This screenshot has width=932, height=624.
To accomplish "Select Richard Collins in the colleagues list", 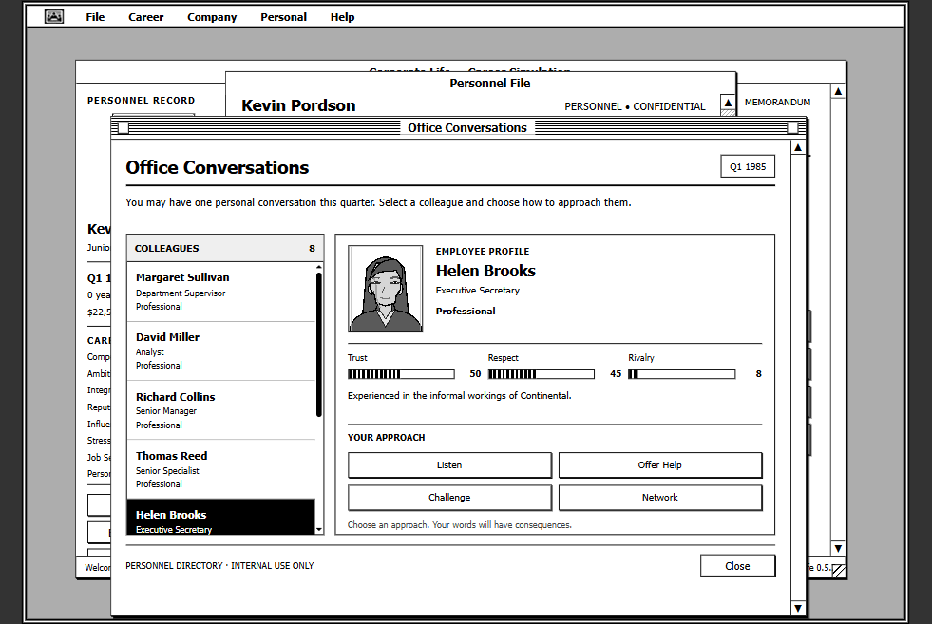I will [x=221, y=410].
